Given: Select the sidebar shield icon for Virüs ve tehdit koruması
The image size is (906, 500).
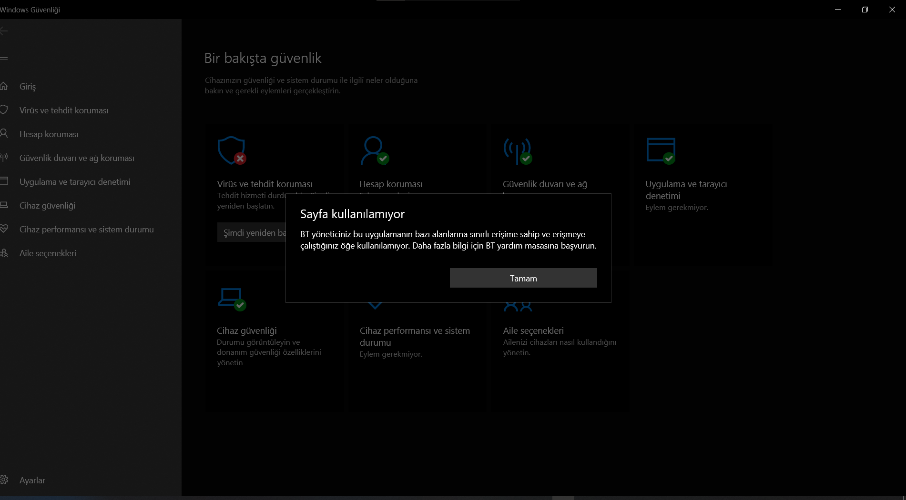Looking at the screenshot, I should (4, 110).
